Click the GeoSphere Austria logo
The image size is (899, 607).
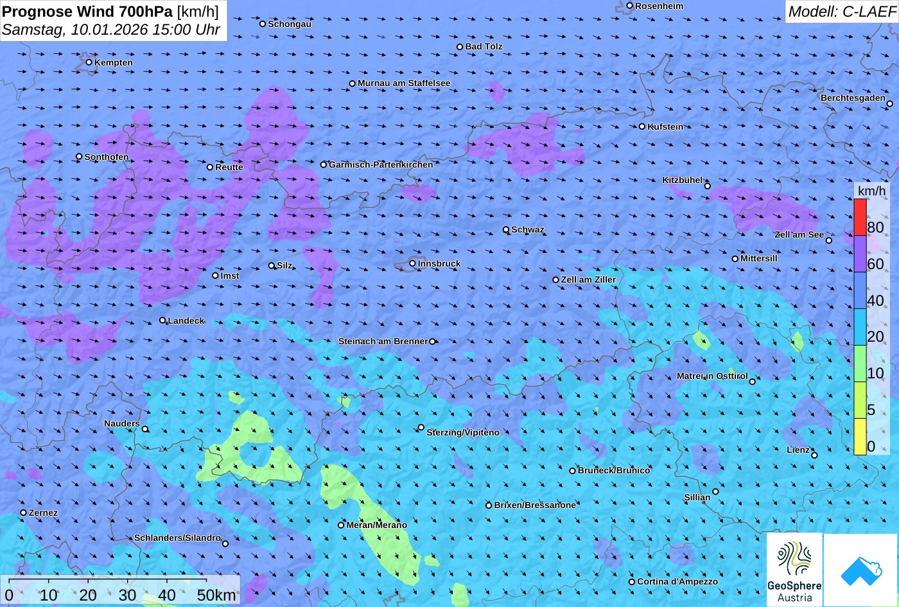click(794, 570)
